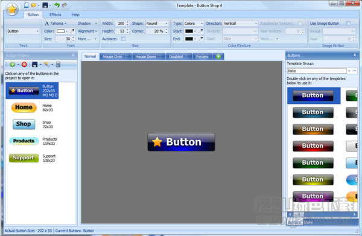Switch to Icons tab at panel bottom
This screenshot has height=236, width=362.
point(308,222)
